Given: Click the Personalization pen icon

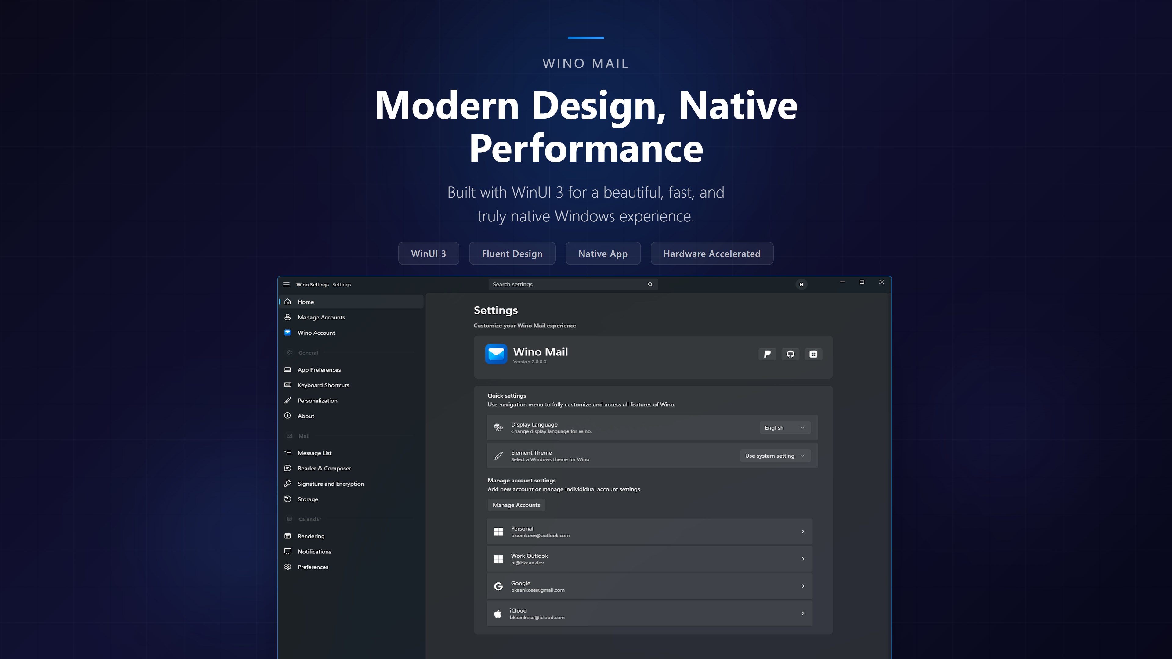Looking at the screenshot, I should [288, 400].
